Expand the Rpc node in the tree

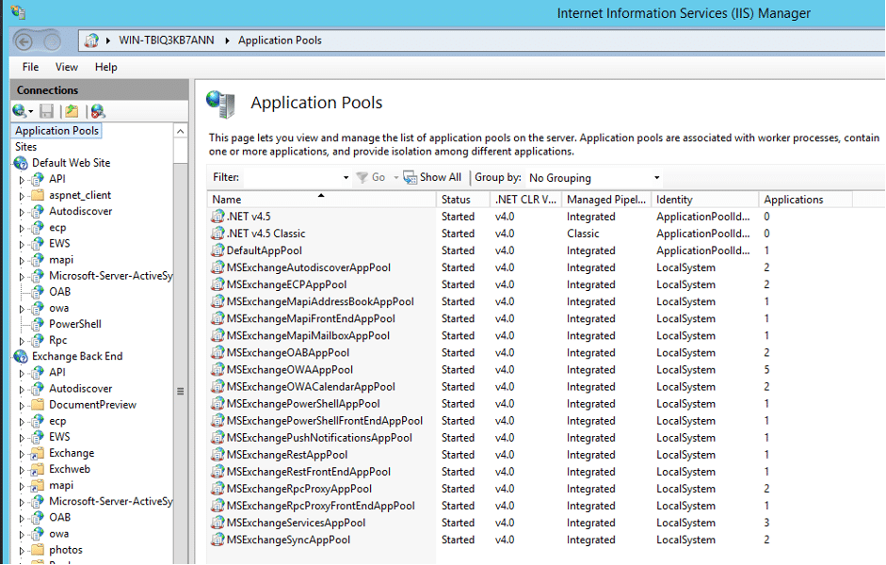pos(22,341)
